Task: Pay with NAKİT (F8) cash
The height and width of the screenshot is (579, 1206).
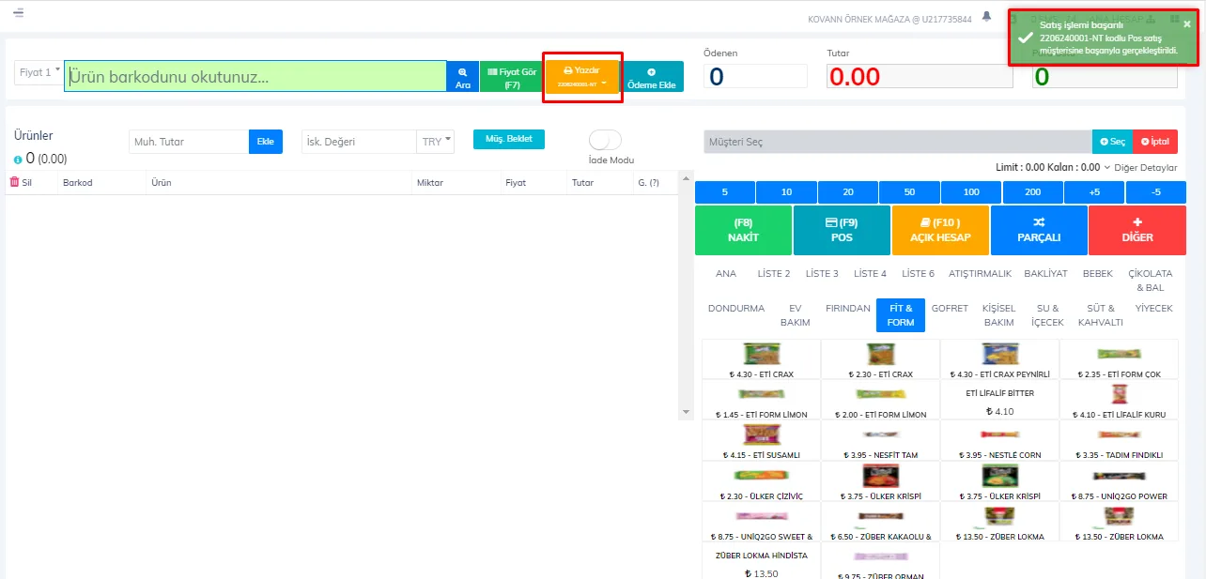Action: (743, 230)
